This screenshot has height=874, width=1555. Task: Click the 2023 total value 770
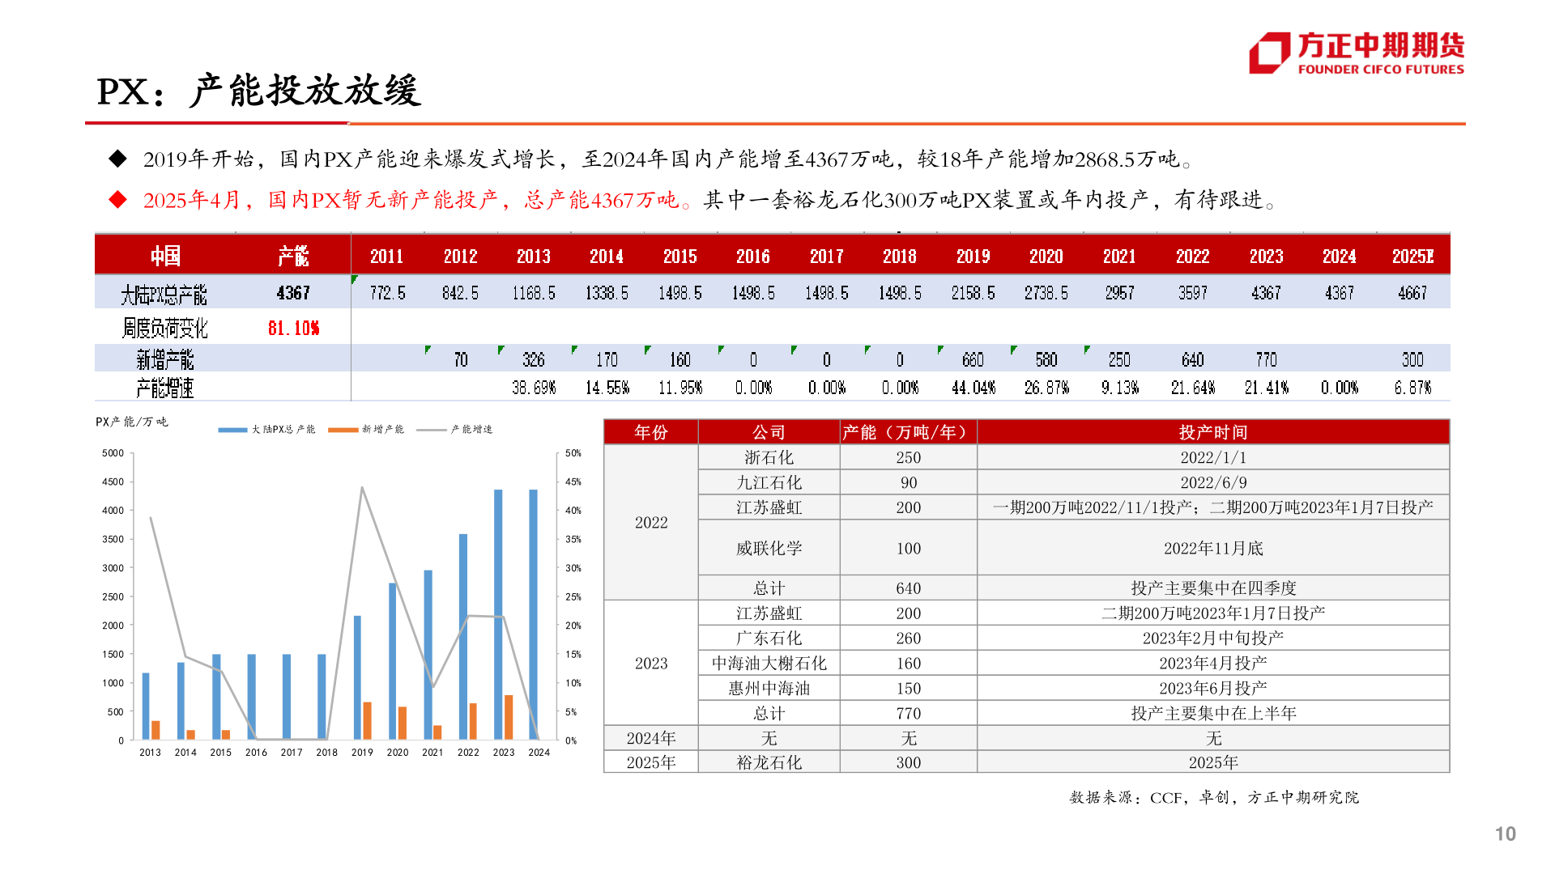908,713
